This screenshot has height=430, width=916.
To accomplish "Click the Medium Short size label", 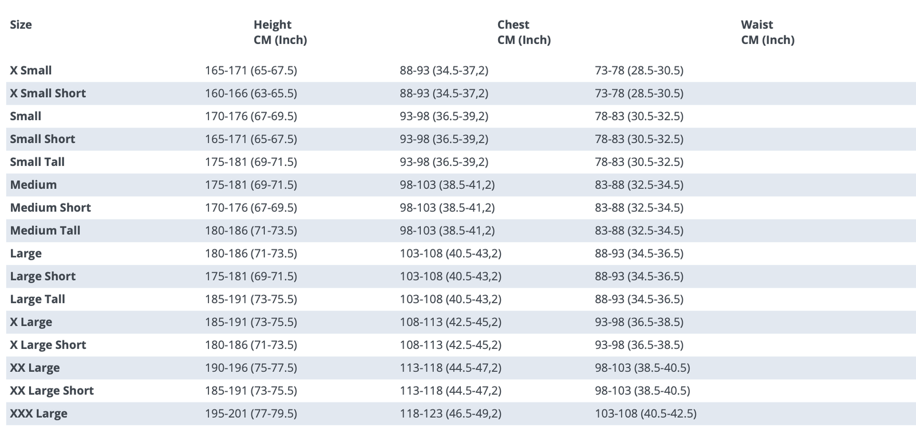I will [50, 208].
